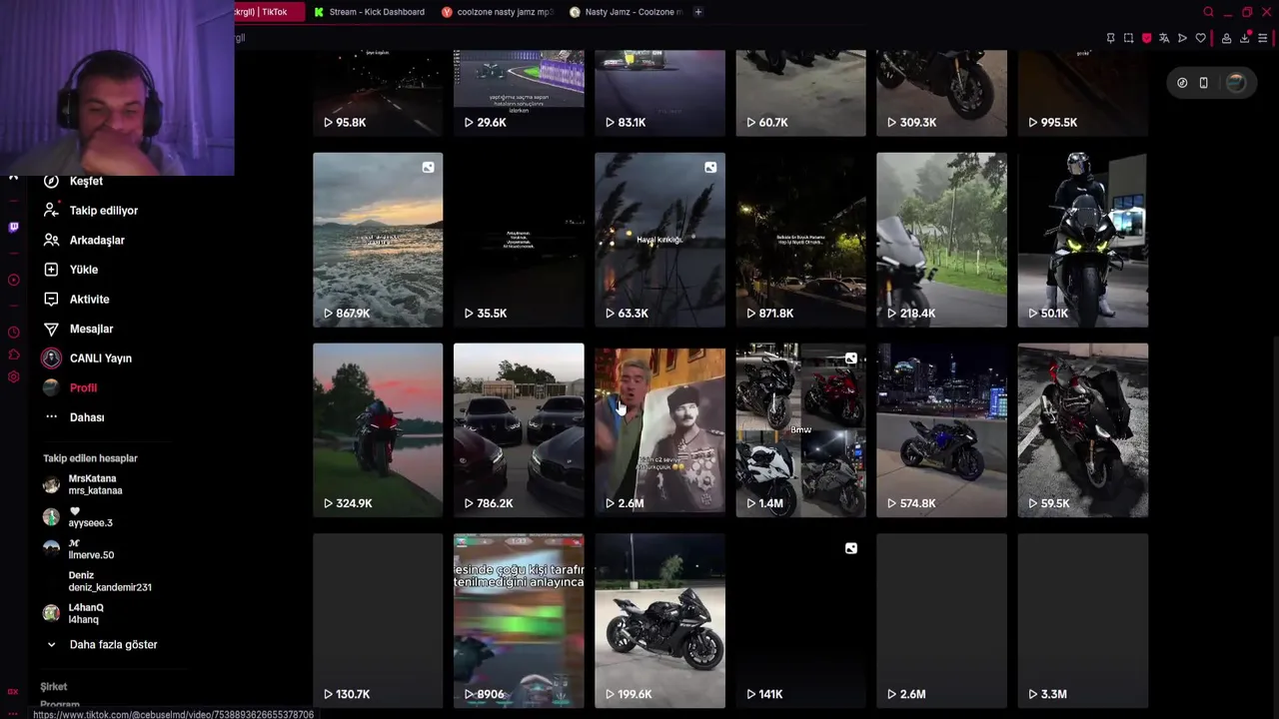Image resolution: width=1279 pixels, height=719 pixels.
Task: Open the CANLI Yayın avatar icon
Action: [51, 359]
